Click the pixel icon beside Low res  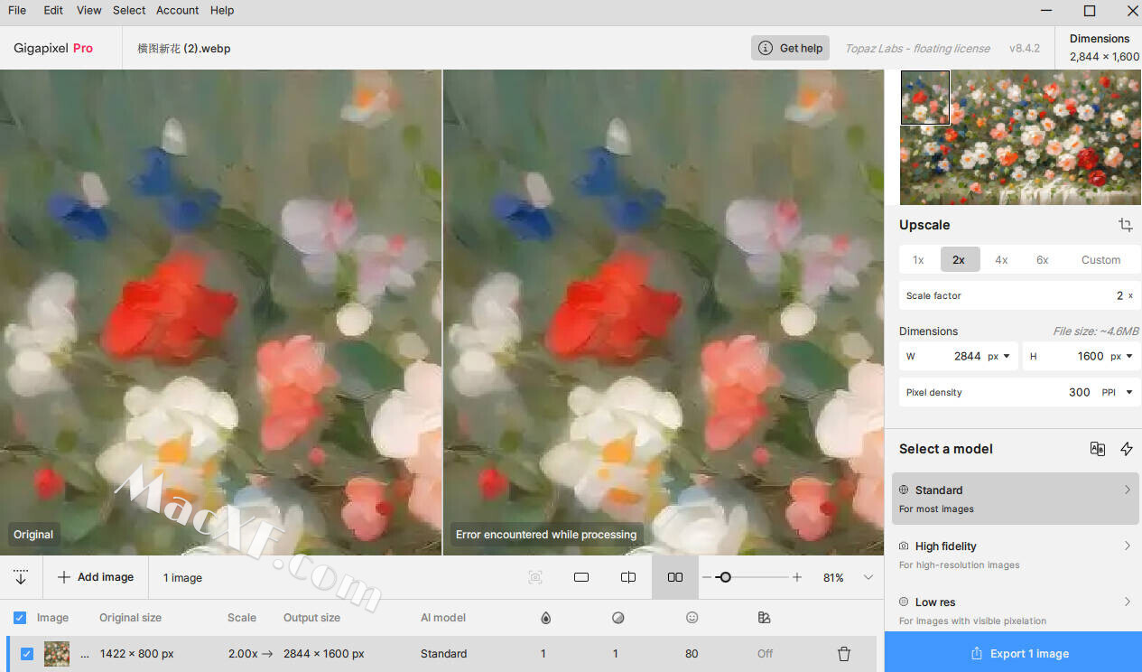coord(904,602)
